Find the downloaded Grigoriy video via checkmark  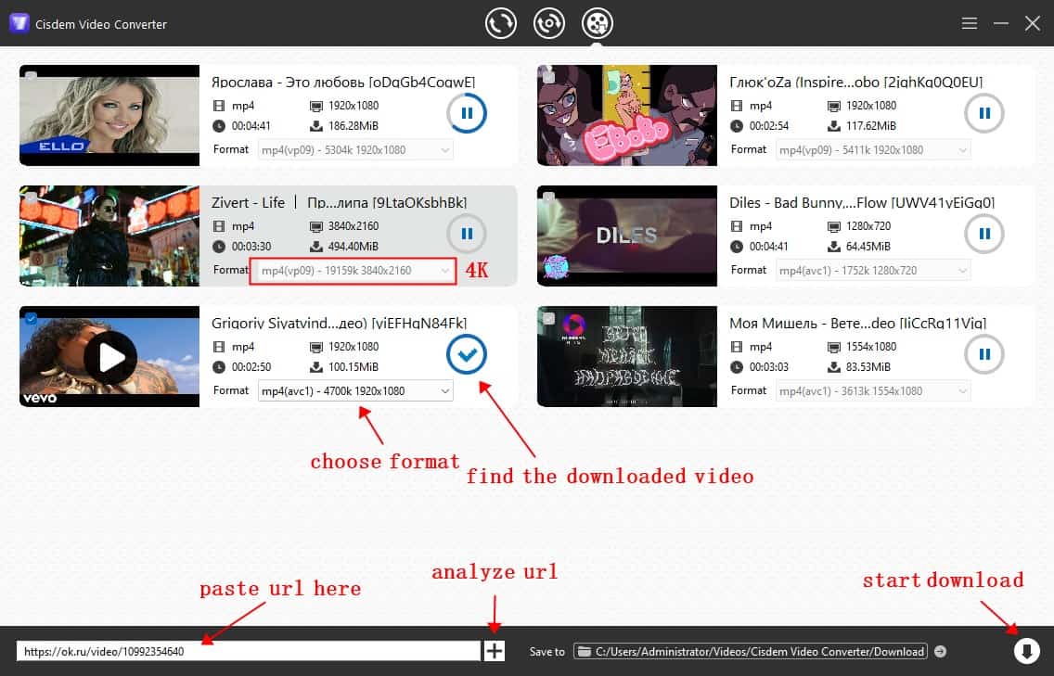(467, 354)
